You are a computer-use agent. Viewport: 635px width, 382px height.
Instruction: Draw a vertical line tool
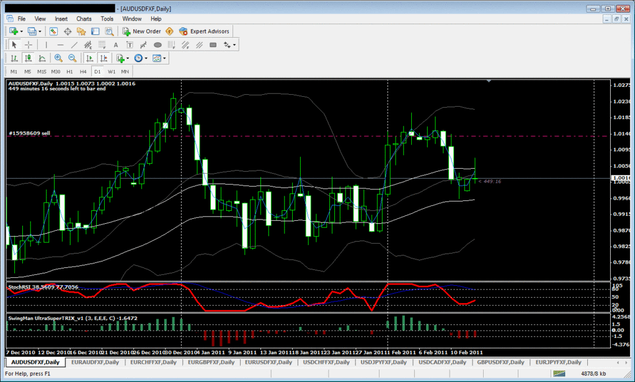tap(46, 45)
